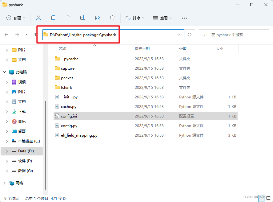Collapse the 此电脑 tree node
The width and height of the screenshot is (273, 202).
coord(5,72)
